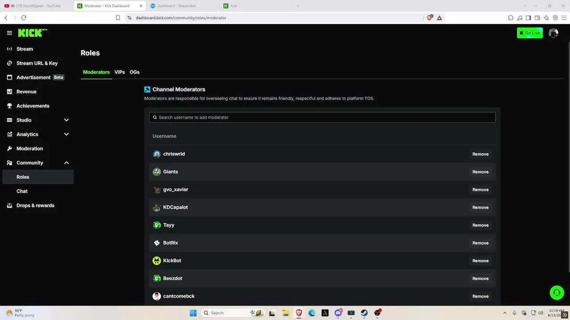Click the Moderation wrench icon
Image resolution: width=570 pixels, height=320 pixels.
tap(9, 148)
